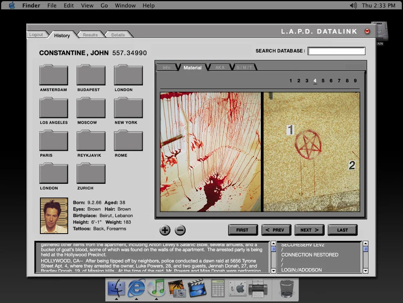The image size is (403, 303).
Task: Open the AMSTERDAM folder
Action: (x=53, y=75)
